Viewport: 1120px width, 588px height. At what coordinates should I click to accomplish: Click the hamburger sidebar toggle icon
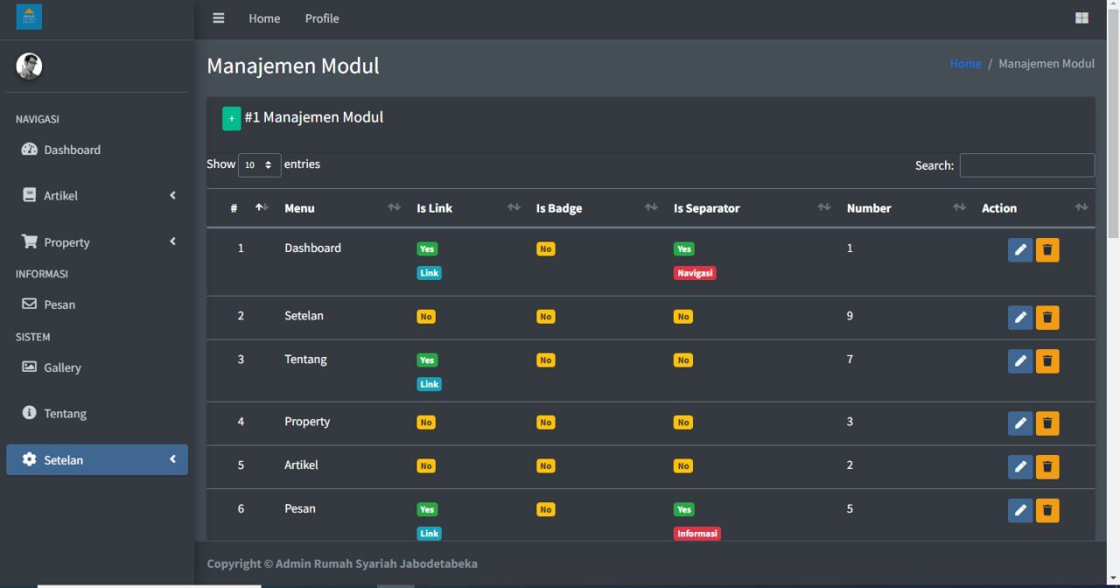219,18
